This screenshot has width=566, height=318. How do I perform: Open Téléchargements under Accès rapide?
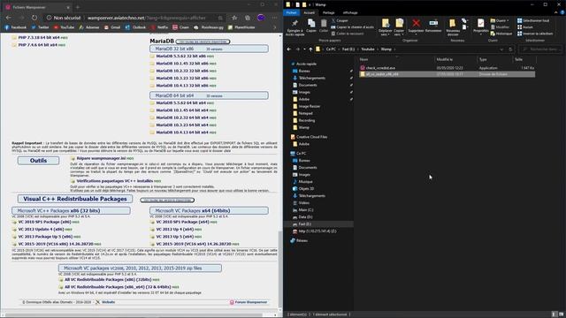(x=312, y=78)
